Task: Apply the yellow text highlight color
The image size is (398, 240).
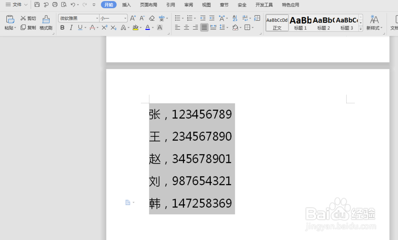Action: tap(136, 27)
